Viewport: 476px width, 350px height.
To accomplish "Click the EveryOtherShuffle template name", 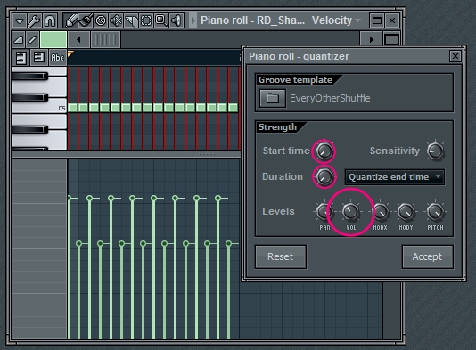I will pos(330,98).
